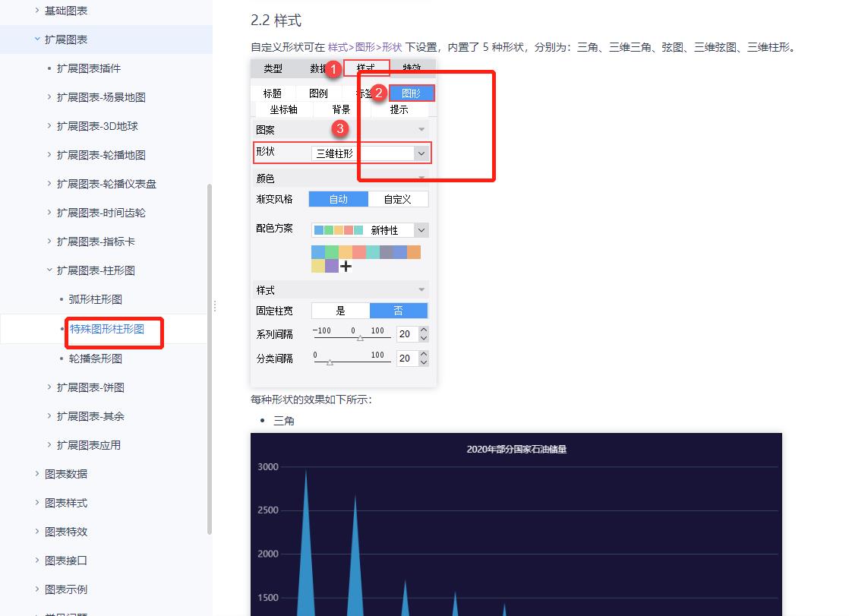Open the 扩展图表-轮播地图 entry

(x=101, y=155)
